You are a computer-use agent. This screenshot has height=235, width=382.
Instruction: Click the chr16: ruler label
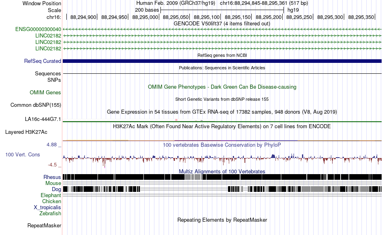click(x=53, y=17)
